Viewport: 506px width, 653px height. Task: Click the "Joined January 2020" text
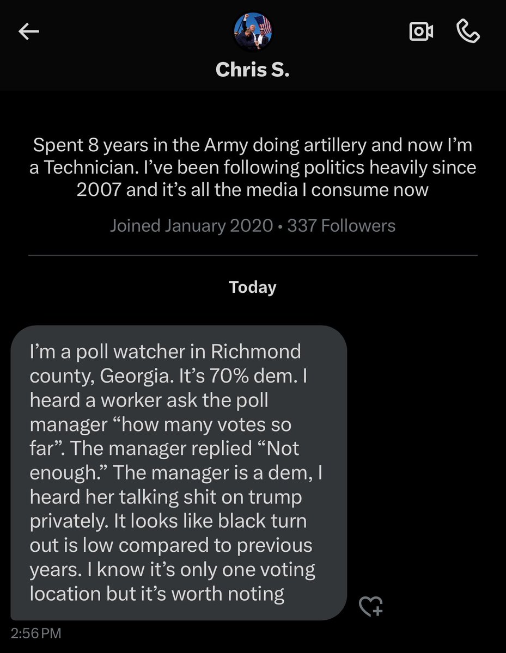[191, 225]
